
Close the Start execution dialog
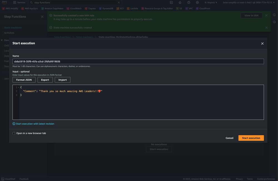pyautogui.click(x=262, y=44)
